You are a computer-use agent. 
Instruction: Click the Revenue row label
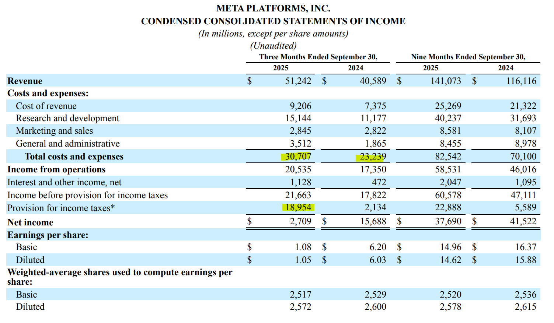[x=25, y=81]
